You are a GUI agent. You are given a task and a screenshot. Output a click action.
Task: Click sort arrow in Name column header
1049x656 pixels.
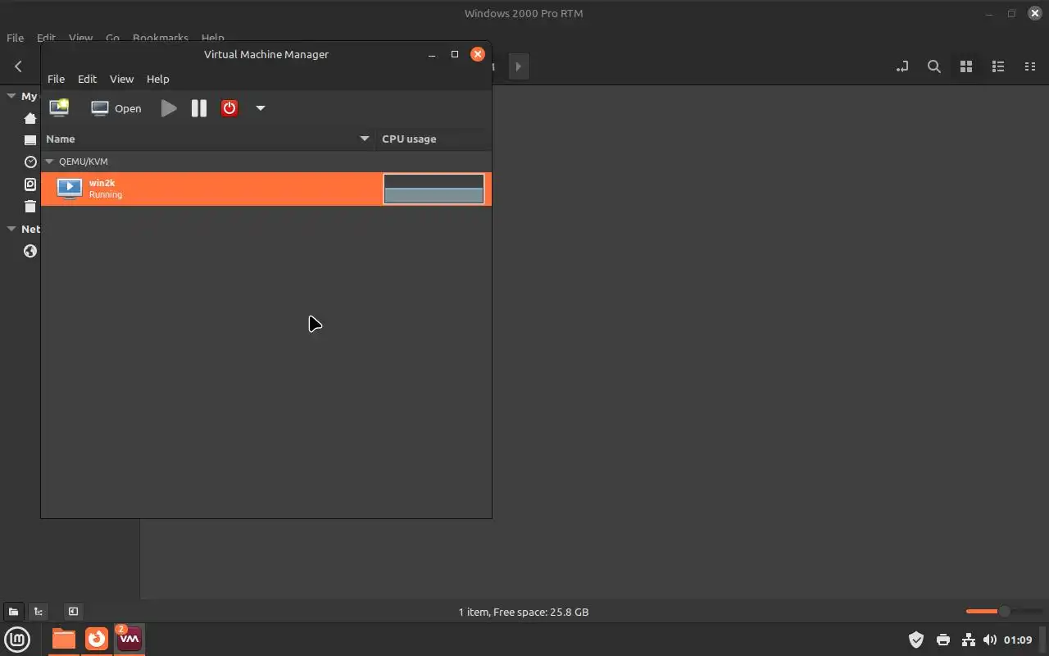[365, 139]
